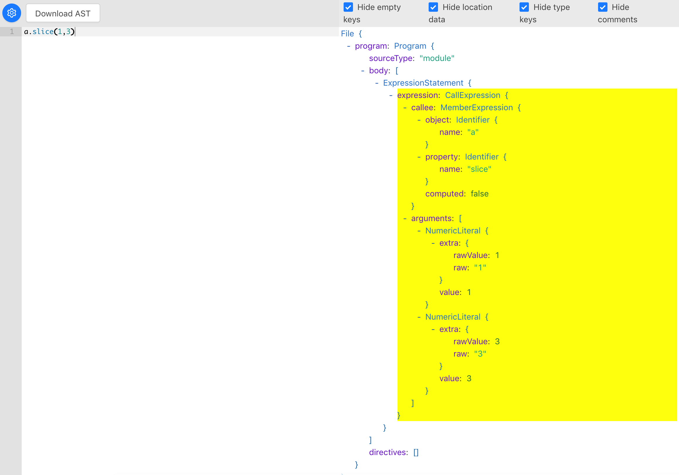Click the first NumericLiteral node label
The image size is (679, 475).
pyautogui.click(x=452, y=231)
